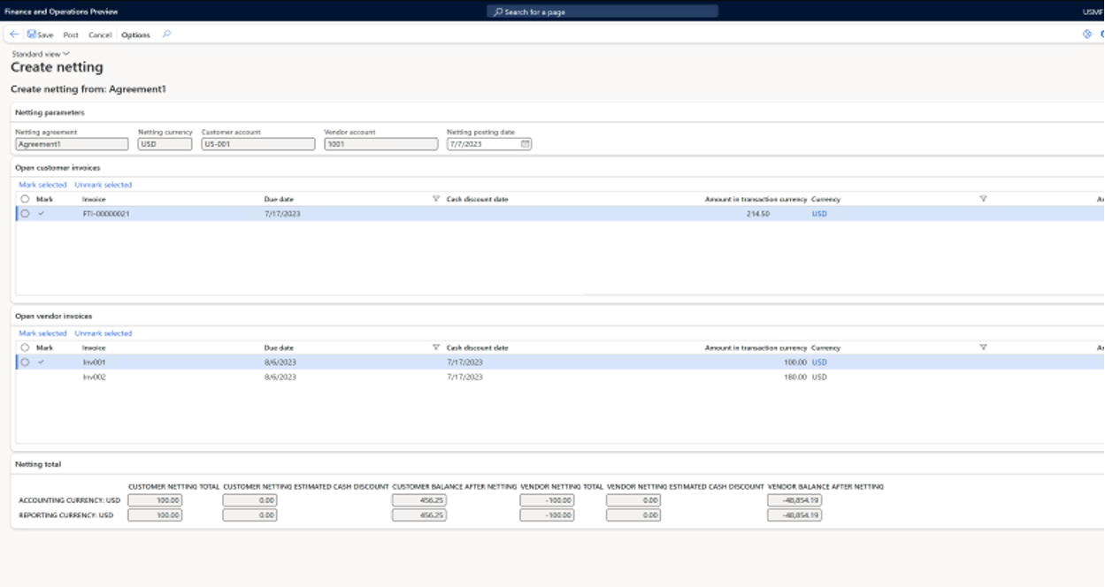Screen dimensions: 1105x587
Task: Click reporting currency Vendor netting estimated cash discount field
Action: click(633, 515)
